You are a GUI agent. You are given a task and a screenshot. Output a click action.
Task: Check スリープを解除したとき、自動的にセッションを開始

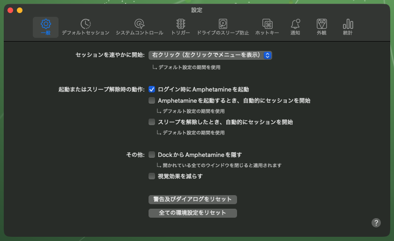pyautogui.click(x=152, y=122)
